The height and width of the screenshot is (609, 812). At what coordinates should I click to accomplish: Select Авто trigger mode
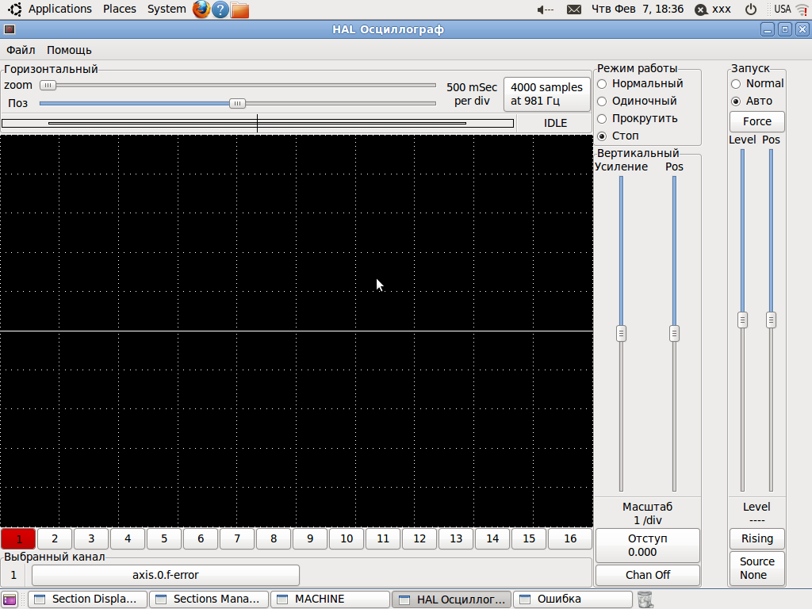click(x=752, y=101)
